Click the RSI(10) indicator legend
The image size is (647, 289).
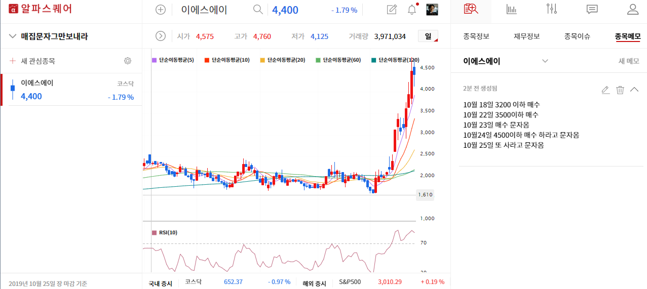165,233
